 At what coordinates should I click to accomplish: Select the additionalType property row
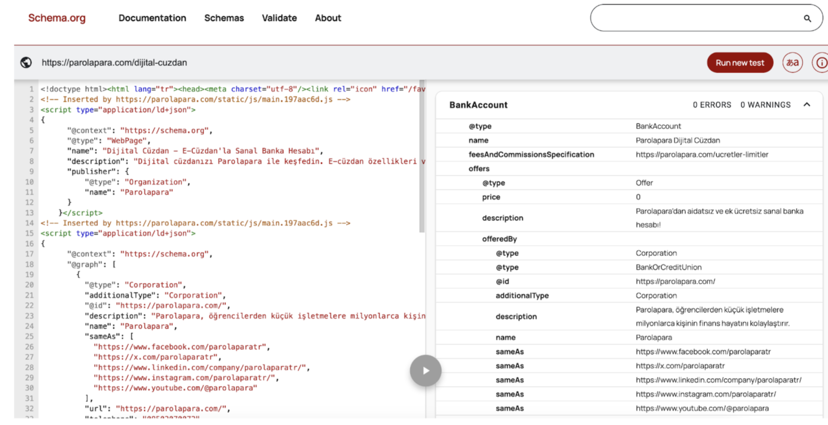click(629, 296)
